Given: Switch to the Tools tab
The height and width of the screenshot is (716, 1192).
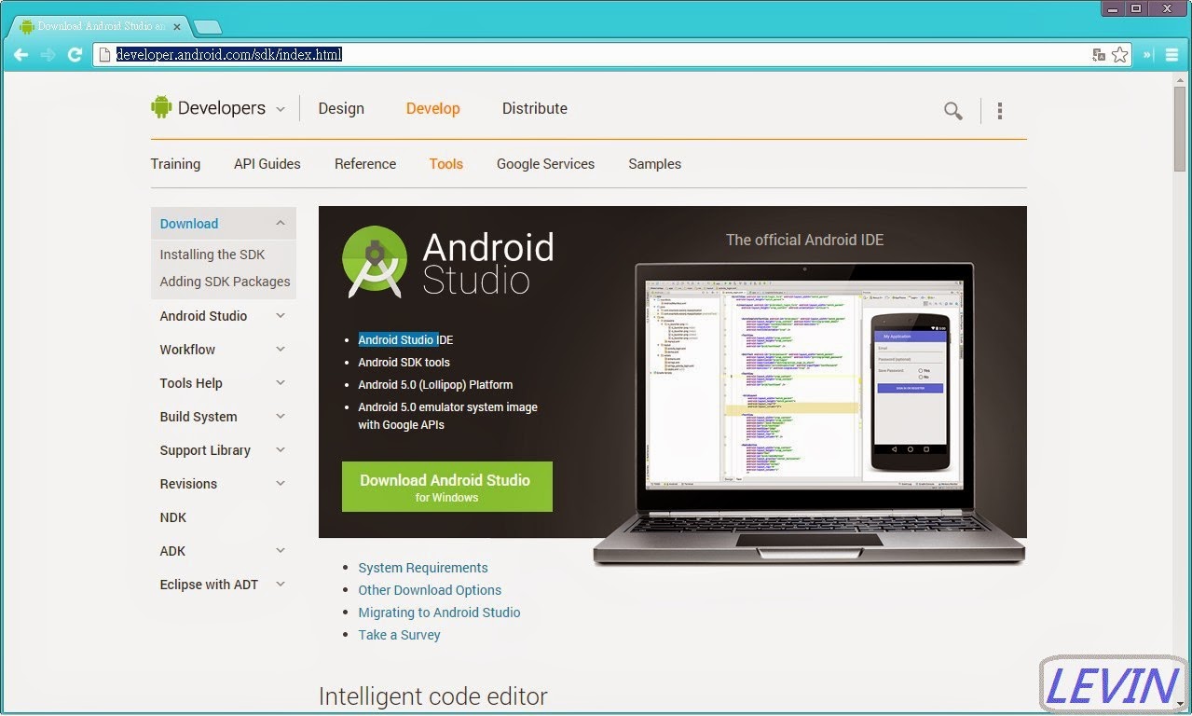Looking at the screenshot, I should pyautogui.click(x=445, y=164).
